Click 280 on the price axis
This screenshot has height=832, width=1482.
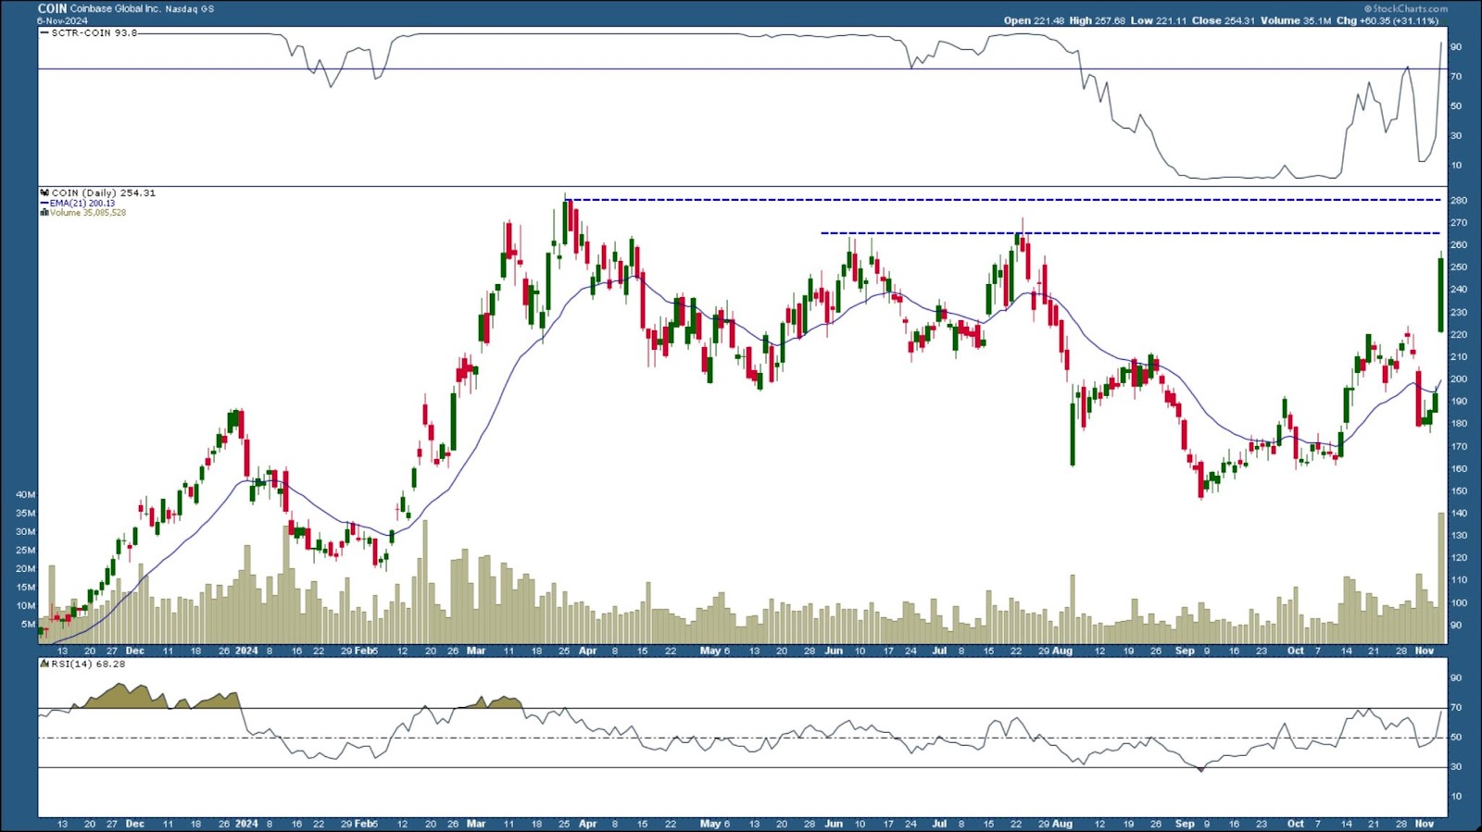[1459, 201]
